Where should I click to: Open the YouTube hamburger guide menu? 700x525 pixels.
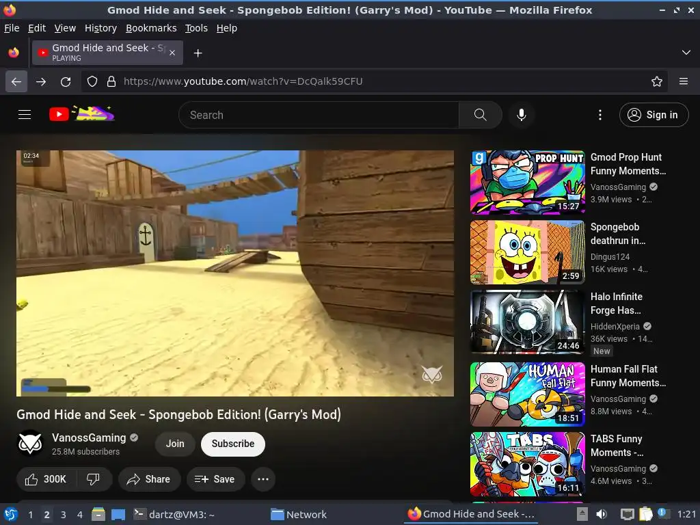click(25, 115)
